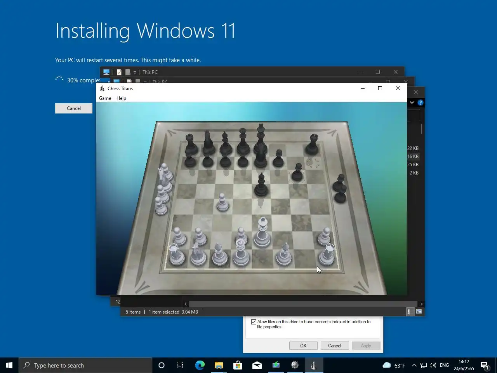Toggle 'Allow files on this drive' indexing checkbox
The width and height of the screenshot is (497, 373).
tap(254, 322)
